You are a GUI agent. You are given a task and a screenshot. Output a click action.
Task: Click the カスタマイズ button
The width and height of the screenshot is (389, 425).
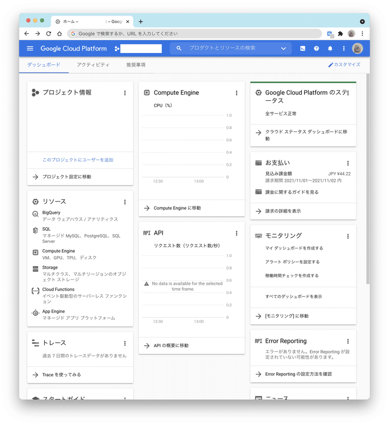pos(346,64)
